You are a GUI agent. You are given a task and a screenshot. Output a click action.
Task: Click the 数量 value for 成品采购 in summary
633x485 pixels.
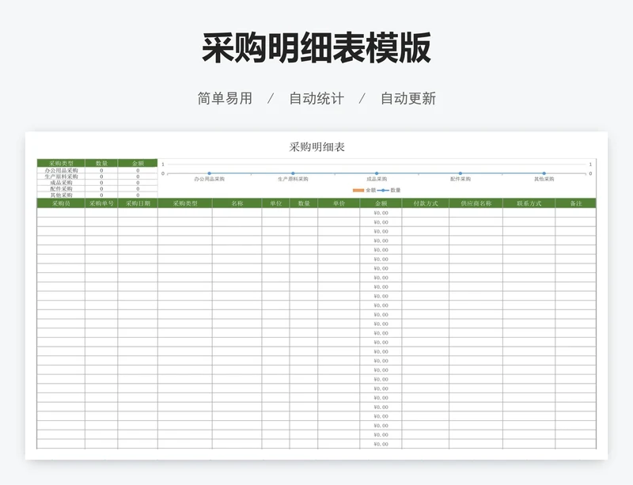click(101, 183)
